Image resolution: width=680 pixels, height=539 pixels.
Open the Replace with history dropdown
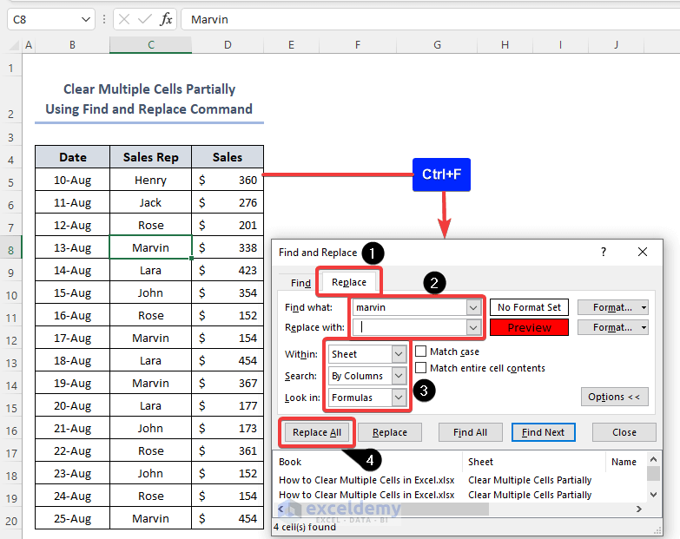(473, 327)
